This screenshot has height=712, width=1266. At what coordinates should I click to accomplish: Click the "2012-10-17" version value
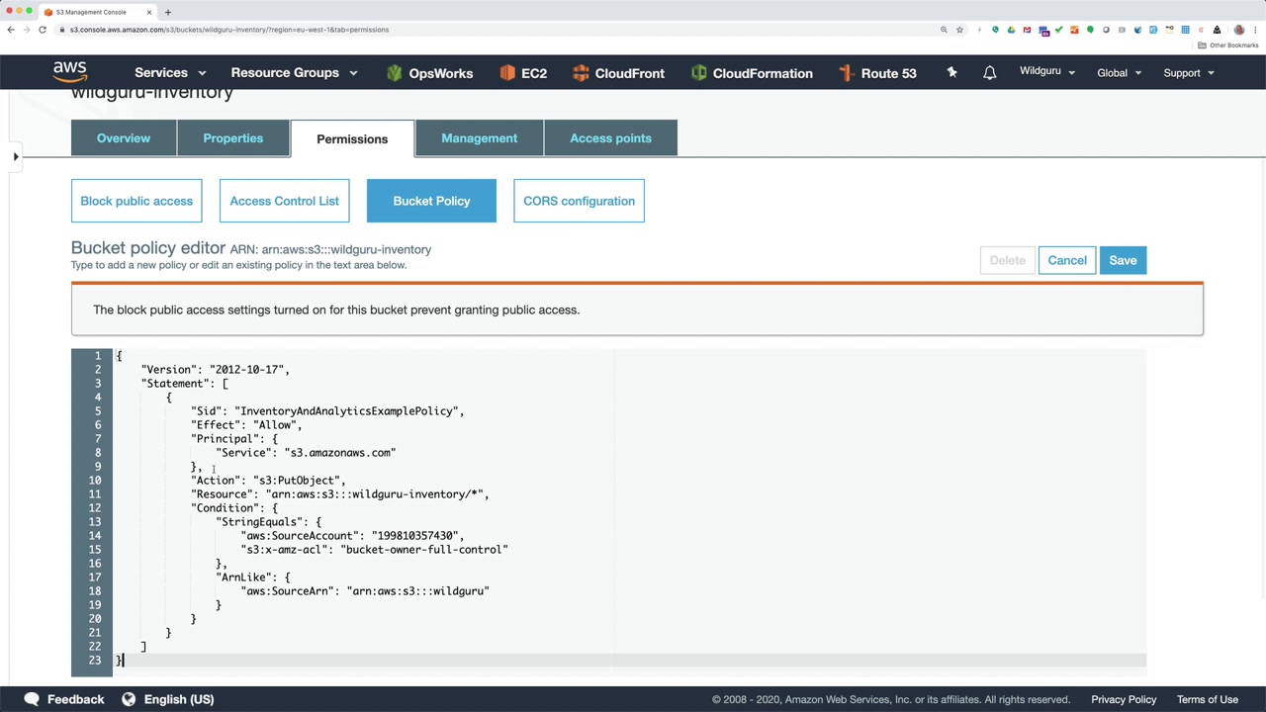pyautogui.click(x=246, y=370)
